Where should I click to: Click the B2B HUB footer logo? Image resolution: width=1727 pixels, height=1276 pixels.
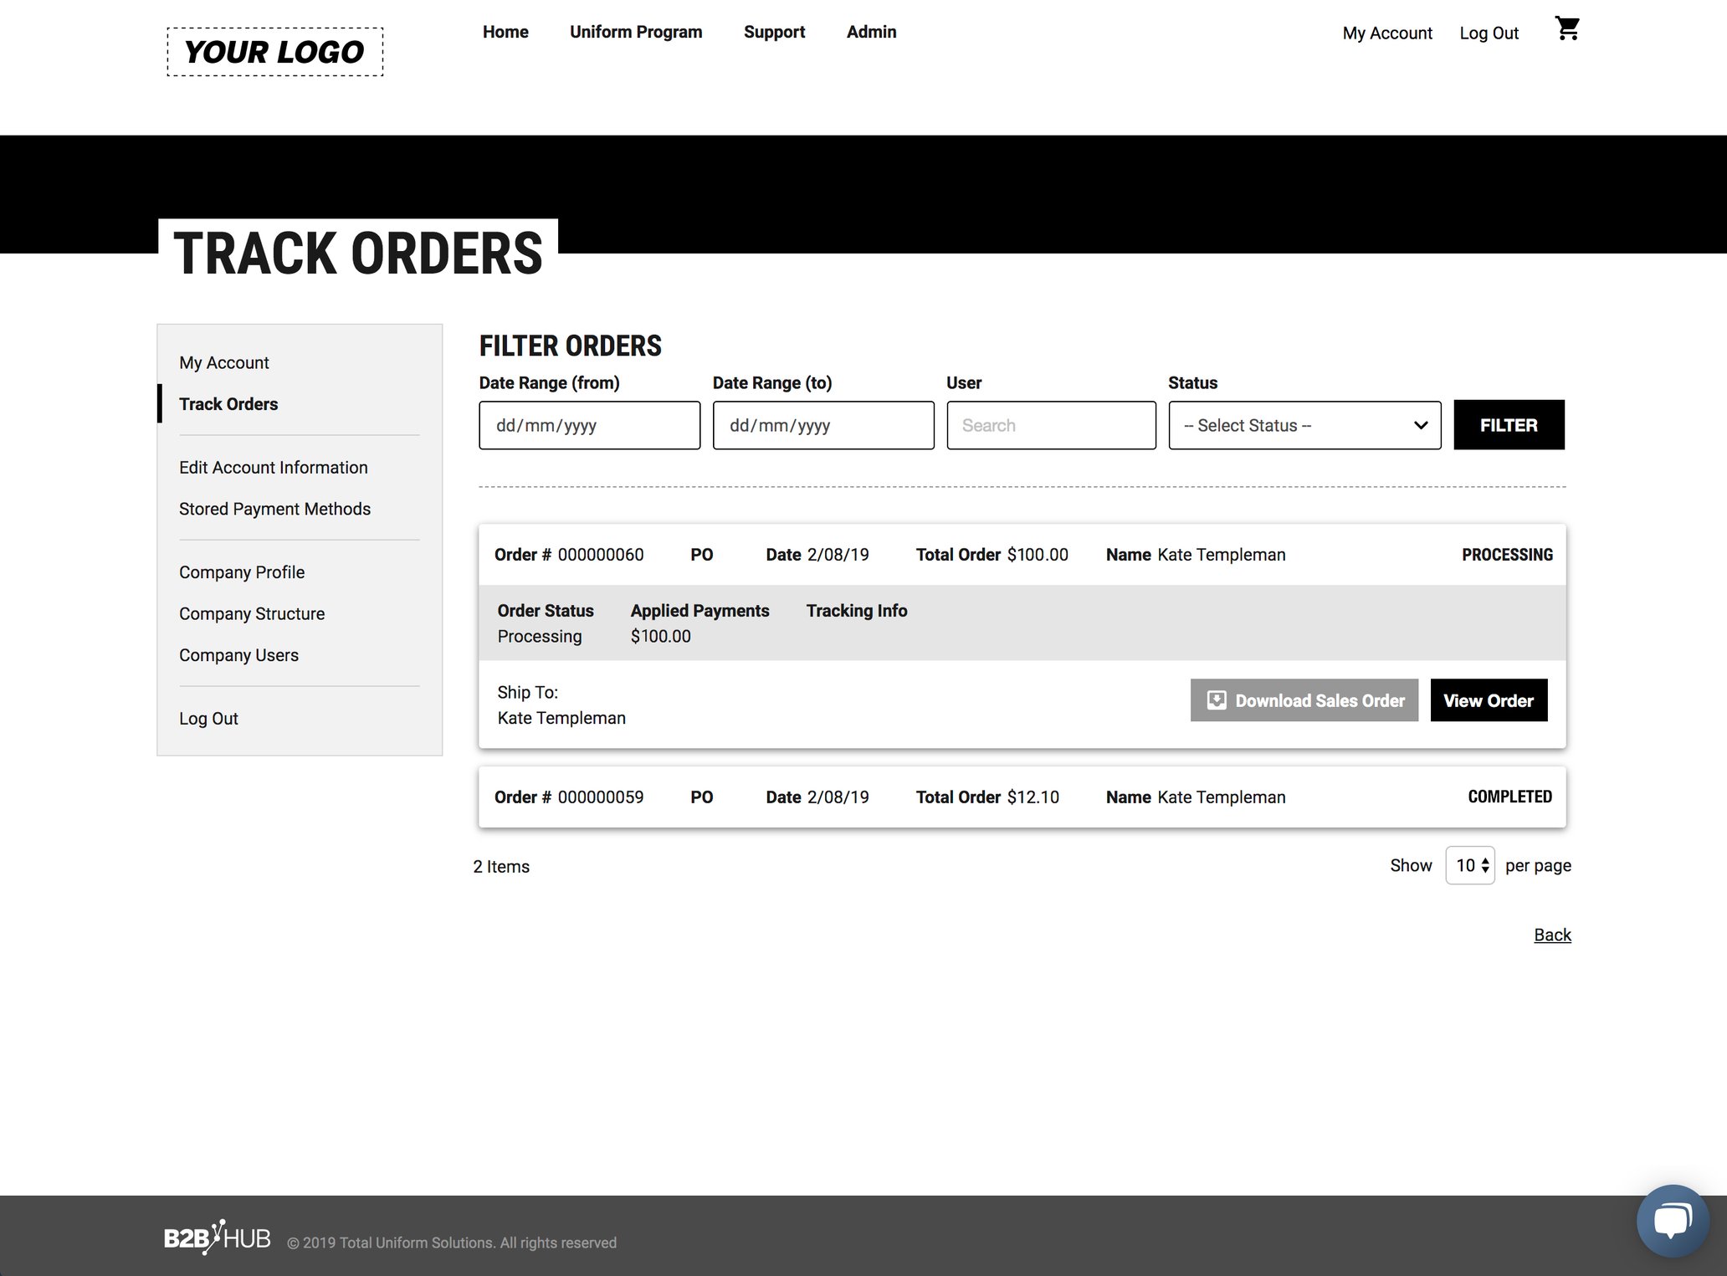click(218, 1237)
